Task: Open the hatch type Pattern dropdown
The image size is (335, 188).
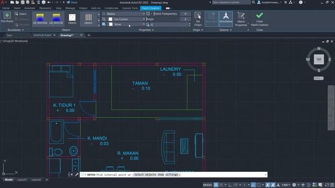Action: [x=126, y=14]
